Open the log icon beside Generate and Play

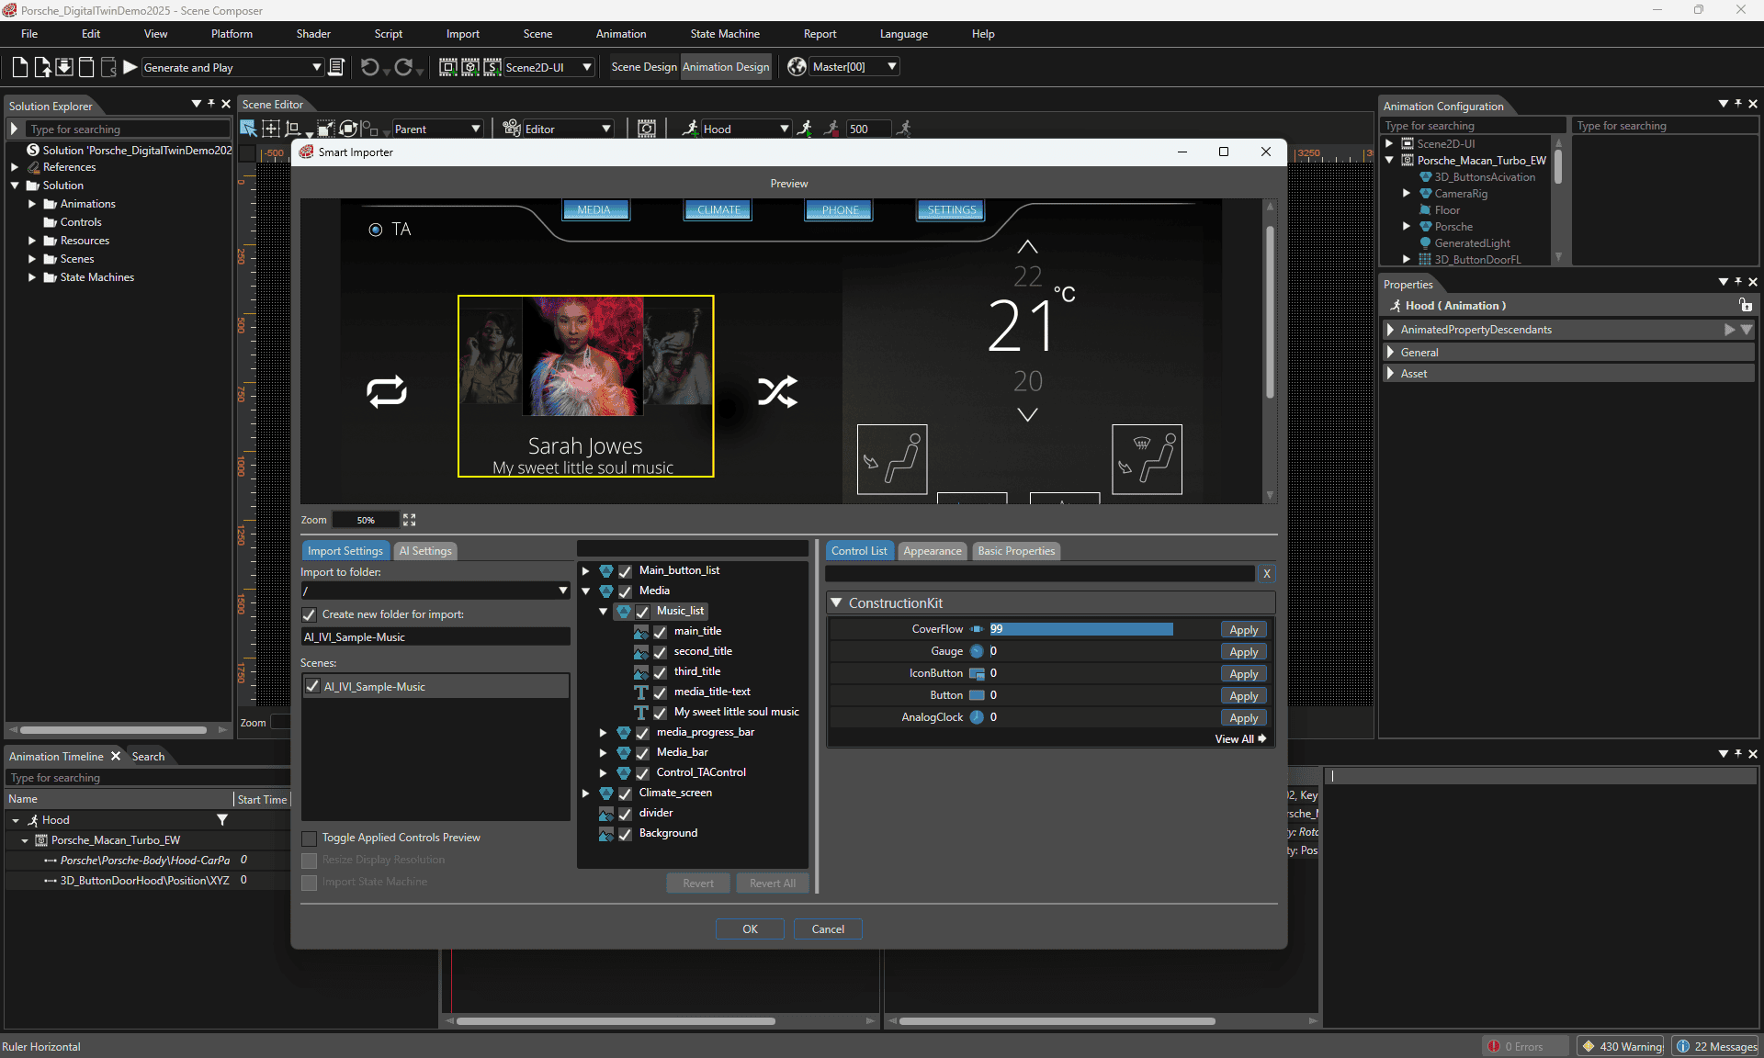coord(336,67)
